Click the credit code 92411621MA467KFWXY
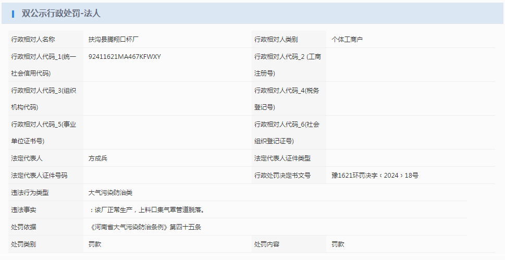The height and width of the screenshot is (260, 505). (x=125, y=57)
